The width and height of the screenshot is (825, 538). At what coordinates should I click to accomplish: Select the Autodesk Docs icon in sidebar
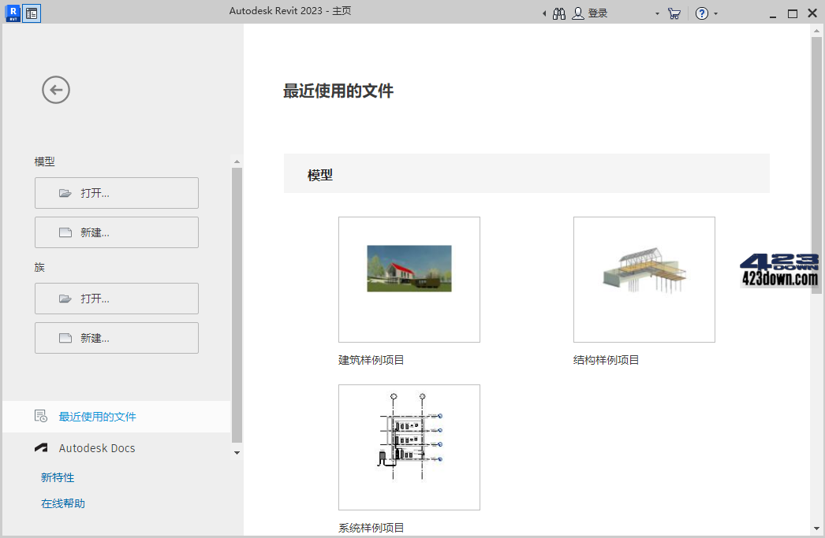(40, 447)
